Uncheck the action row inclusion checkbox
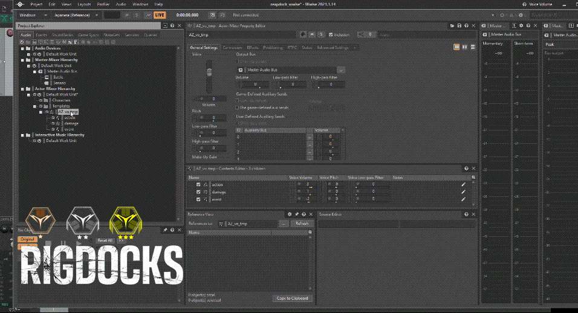Image resolution: width=578 pixels, height=313 pixels. (x=198, y=184)
